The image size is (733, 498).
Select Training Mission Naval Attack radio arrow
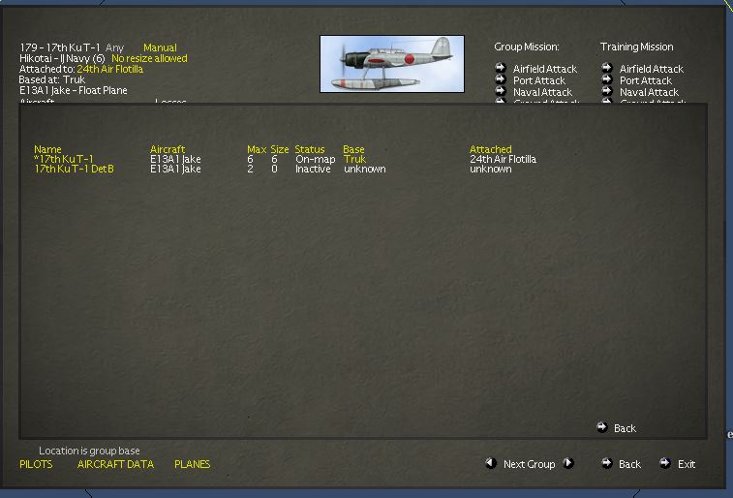(x=607, y=91)
